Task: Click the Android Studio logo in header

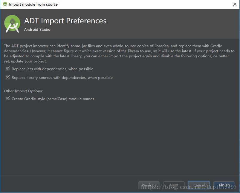Action: point(12,24)
